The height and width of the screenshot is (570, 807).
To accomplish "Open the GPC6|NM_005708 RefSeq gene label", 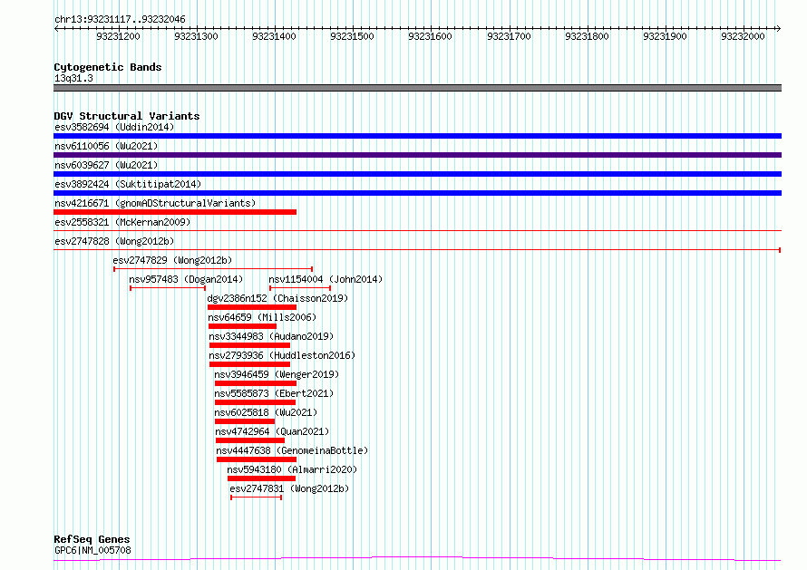I will (x=92, y=550).
